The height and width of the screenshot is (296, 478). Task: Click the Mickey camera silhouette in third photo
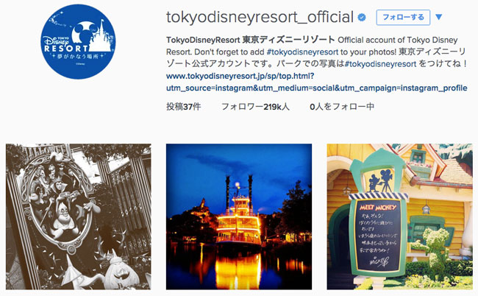[380, 180]
